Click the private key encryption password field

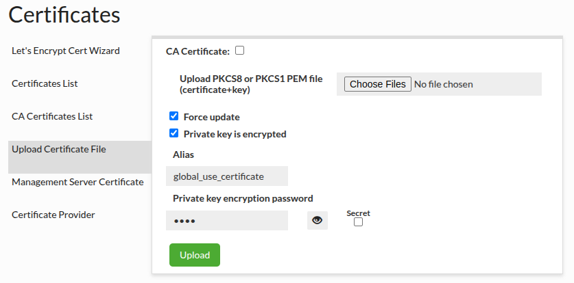coord(227,221)
